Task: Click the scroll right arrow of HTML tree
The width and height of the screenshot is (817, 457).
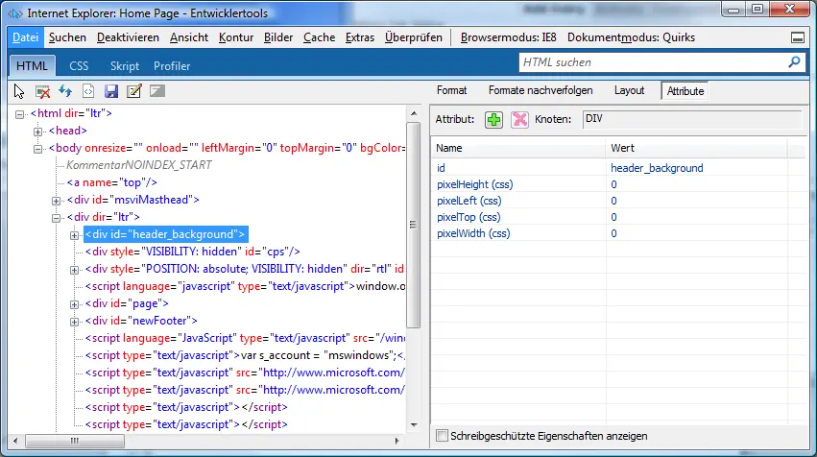Action: coord(397,441)
